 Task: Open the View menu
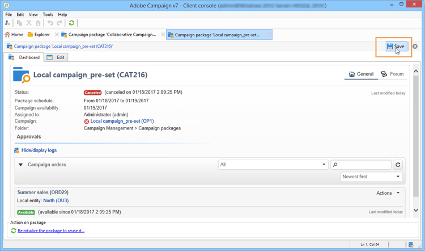click(33, 14)
